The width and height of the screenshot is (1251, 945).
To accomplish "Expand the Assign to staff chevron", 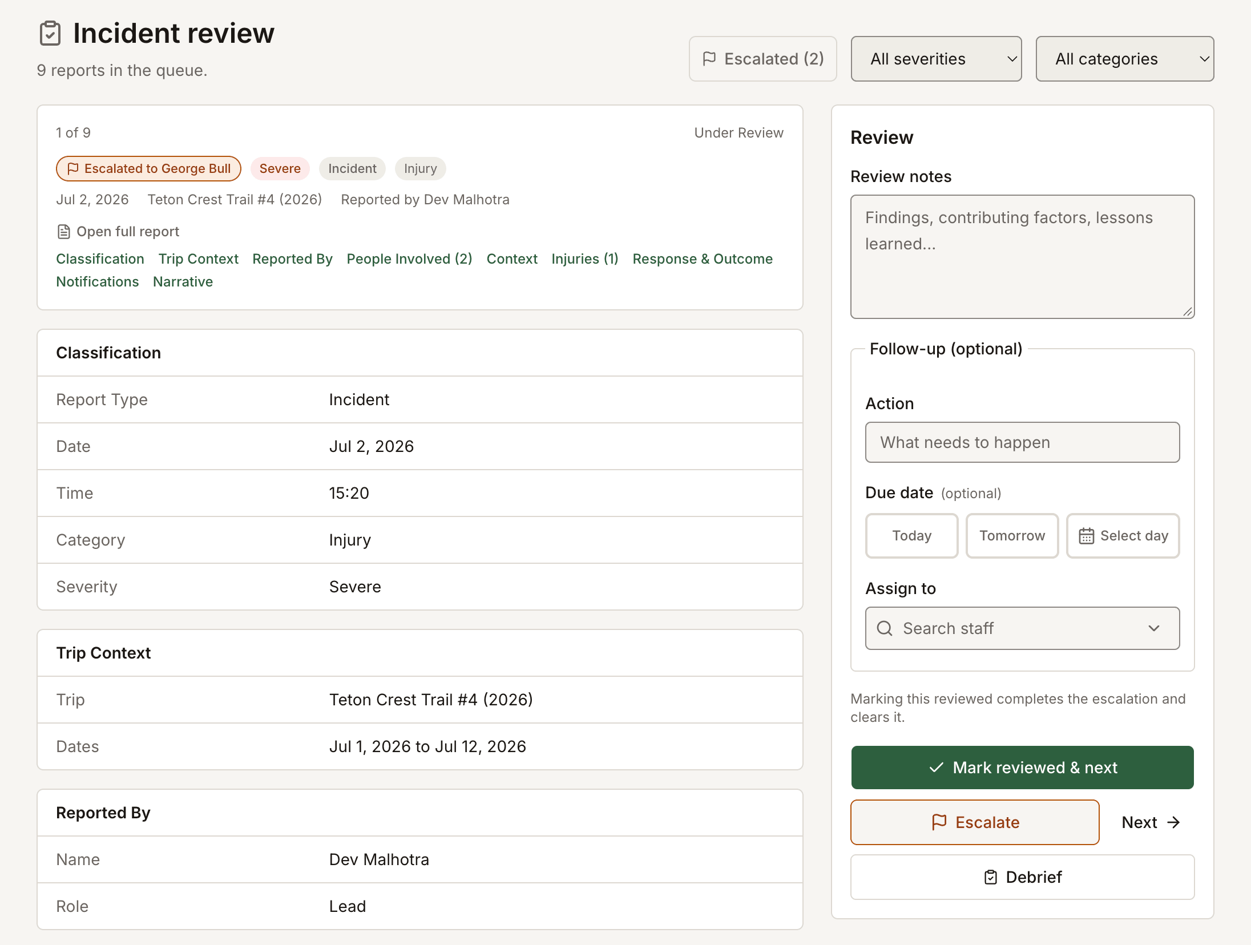I will [1154, 628].
